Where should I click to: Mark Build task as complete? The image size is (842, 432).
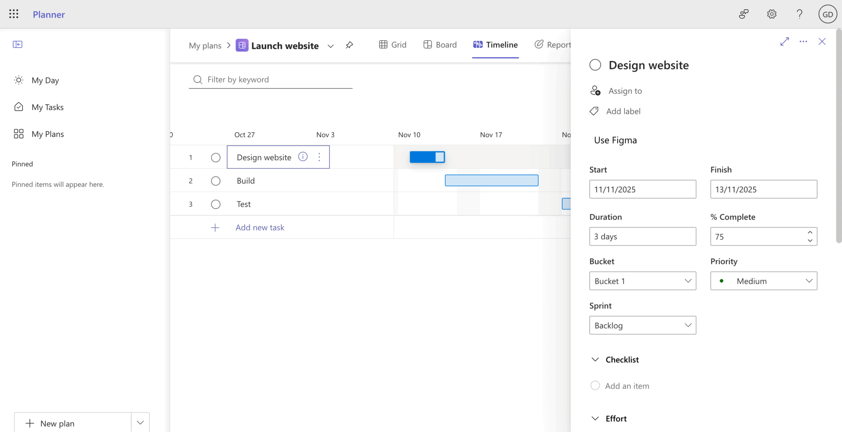pyautogui.click(x=215, y=181)
